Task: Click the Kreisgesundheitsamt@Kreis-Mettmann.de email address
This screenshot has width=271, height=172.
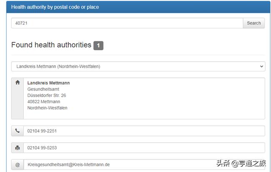Action: [69, 164]
